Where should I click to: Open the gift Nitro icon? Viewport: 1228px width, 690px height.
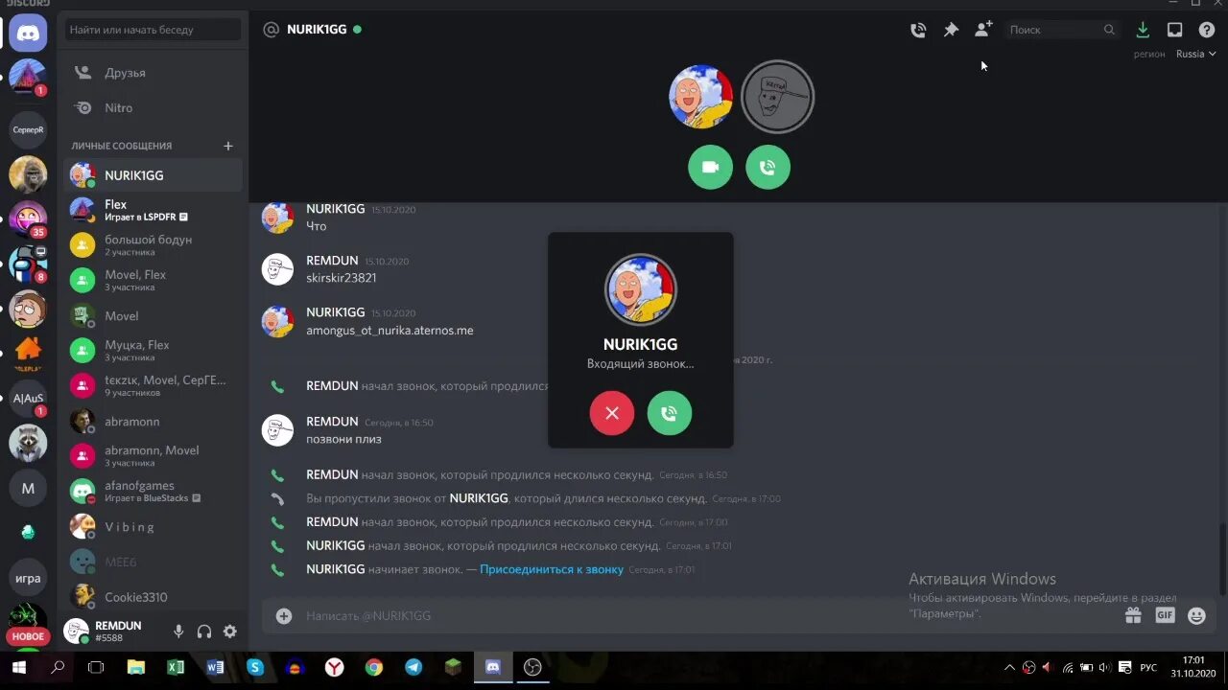click(1133, 615)
